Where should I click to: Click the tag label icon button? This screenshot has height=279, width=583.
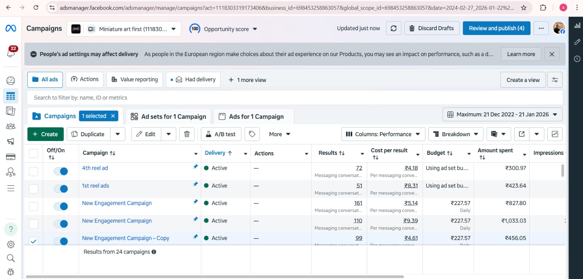(x=252, y=134)
